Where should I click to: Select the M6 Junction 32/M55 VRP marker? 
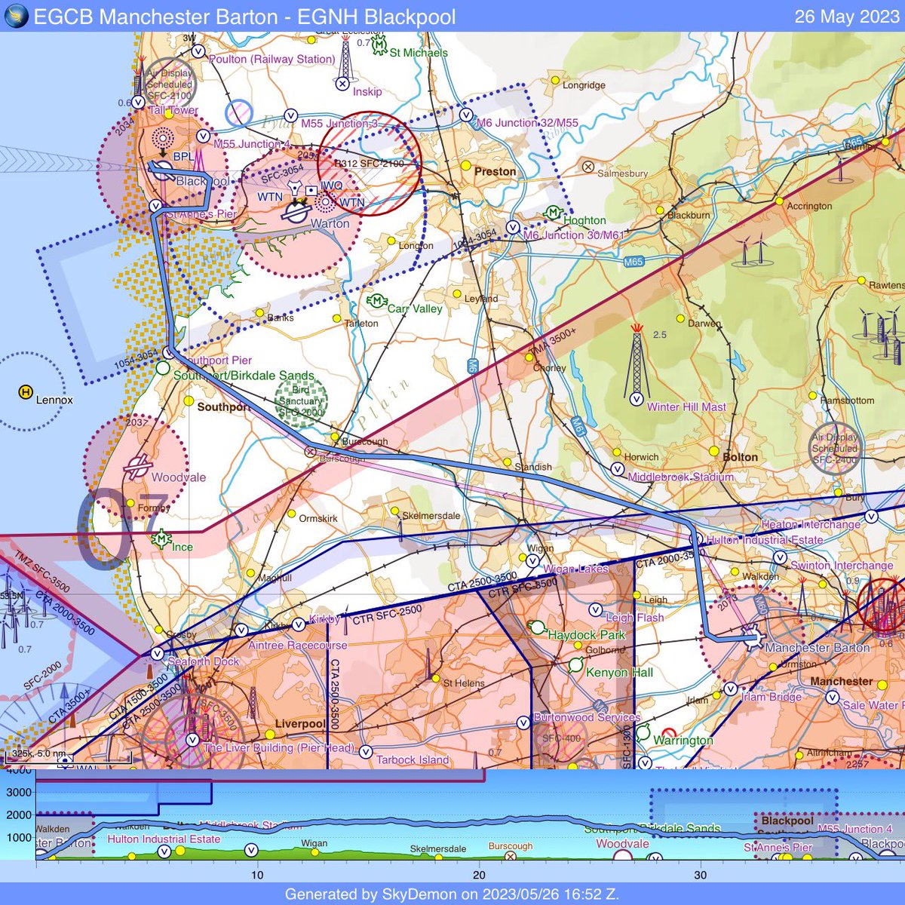(x=466, y=115)
